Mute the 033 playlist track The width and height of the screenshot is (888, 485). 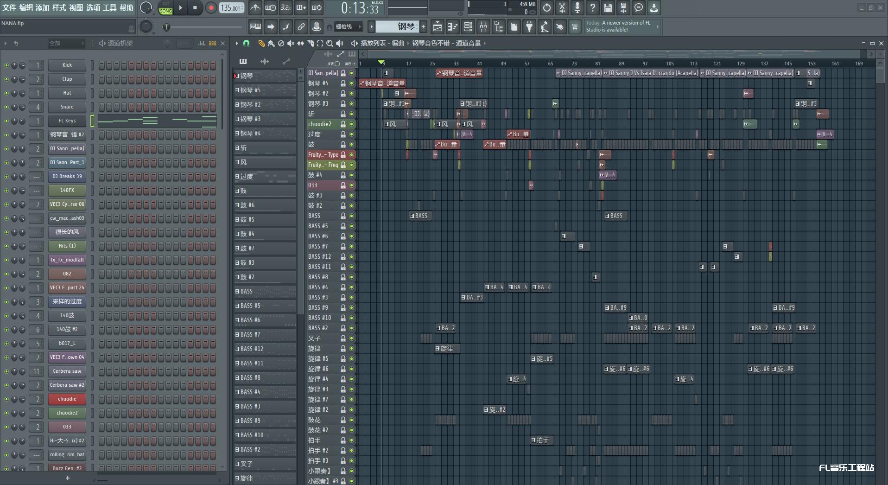pos(351,185)
